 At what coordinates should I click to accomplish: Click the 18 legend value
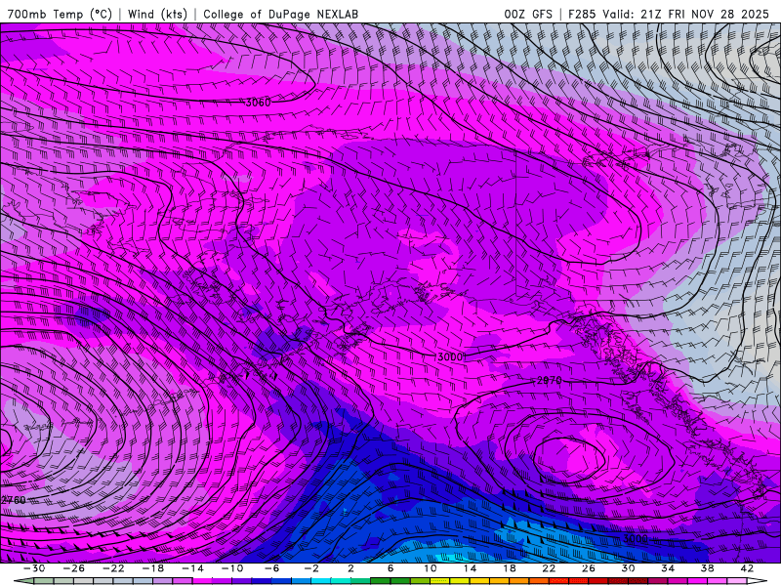point(509,568)
